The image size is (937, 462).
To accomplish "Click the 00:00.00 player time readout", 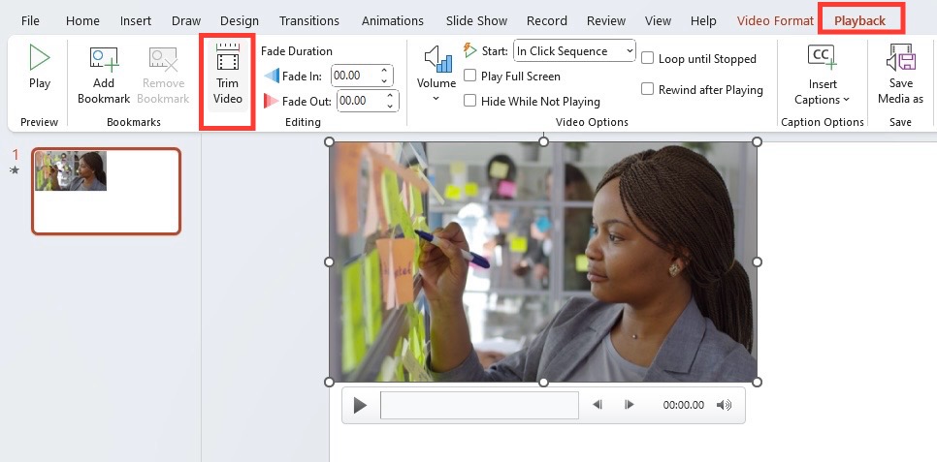I will pos(683,405).
